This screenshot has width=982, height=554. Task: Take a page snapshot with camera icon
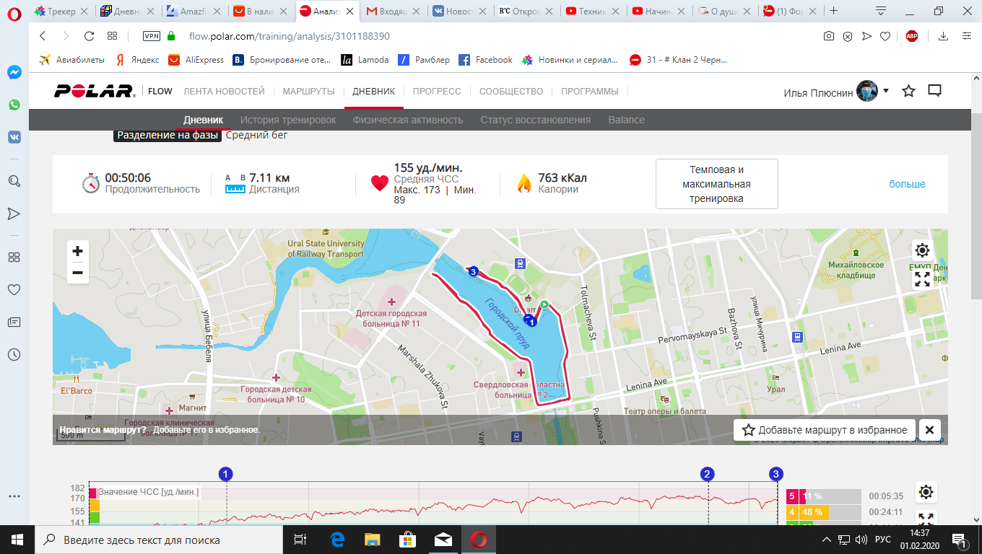pyautogui.click(x=830, y=36)
